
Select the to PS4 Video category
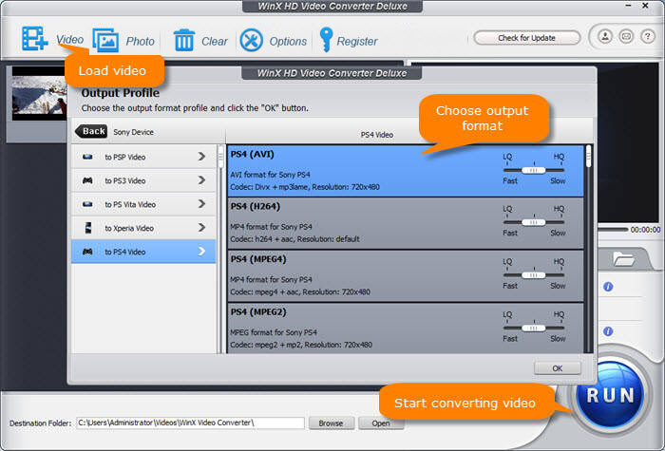tap(143, 252)
